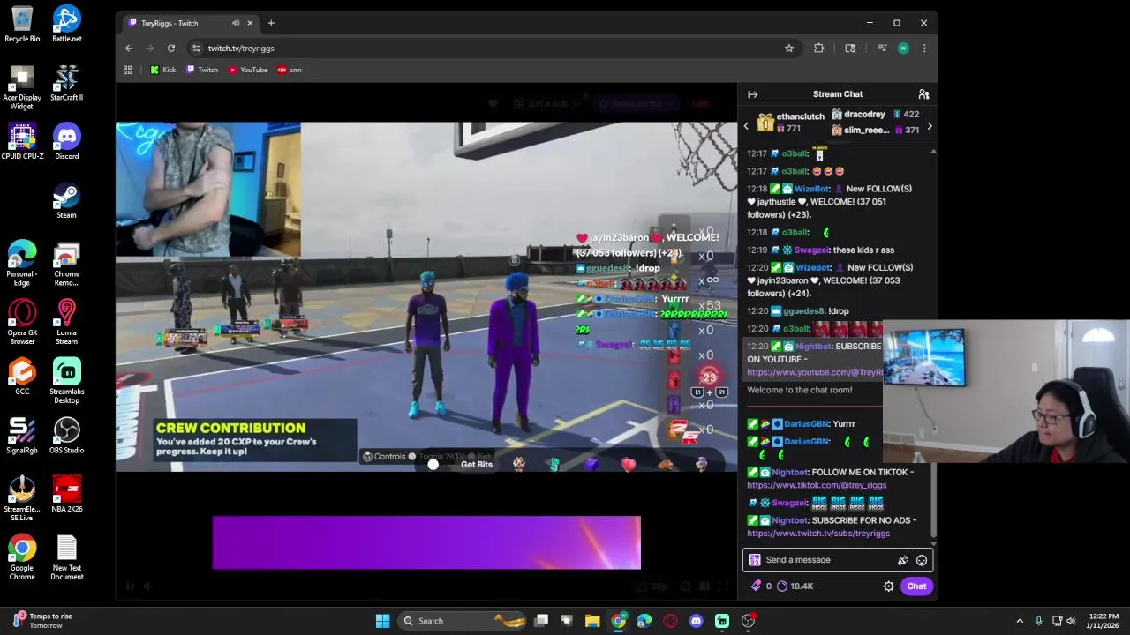Screen dimensions: 1130x635
Task: Open the chat identity badge icon in message box
Action: (755, 560)
